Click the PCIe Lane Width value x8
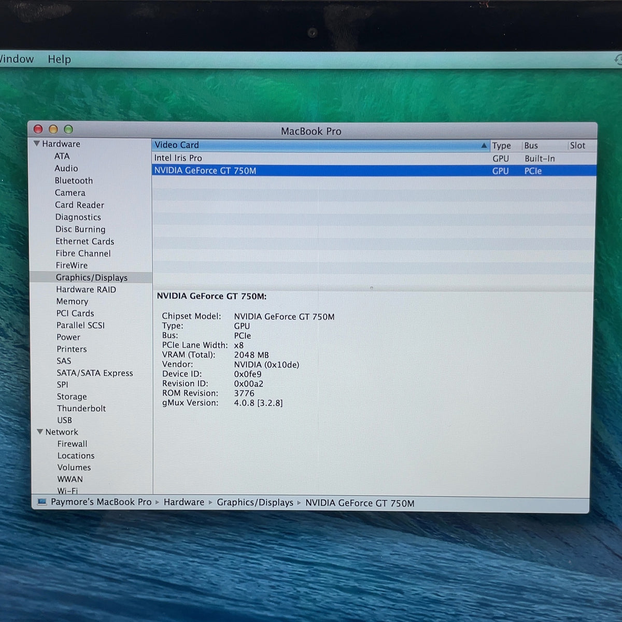 [239, 345]
